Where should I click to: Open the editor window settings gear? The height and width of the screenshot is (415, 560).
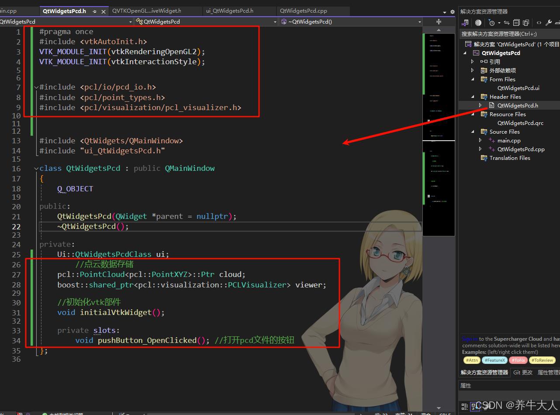(452, 12)
